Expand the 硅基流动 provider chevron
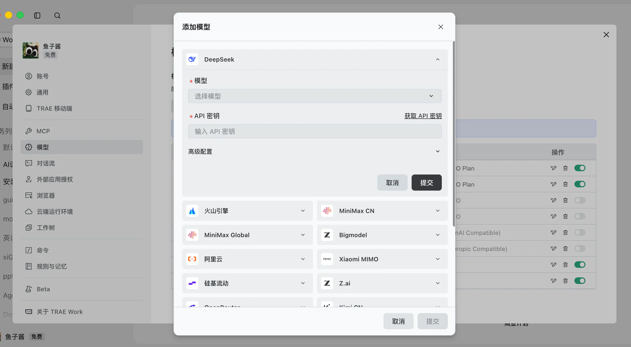Screen dimensions: 631x347 [303, 283]
